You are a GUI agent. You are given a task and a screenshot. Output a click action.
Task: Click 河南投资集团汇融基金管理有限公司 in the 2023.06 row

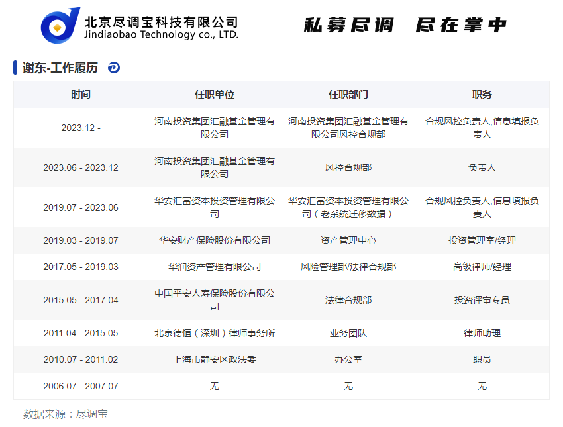(215, 167)
